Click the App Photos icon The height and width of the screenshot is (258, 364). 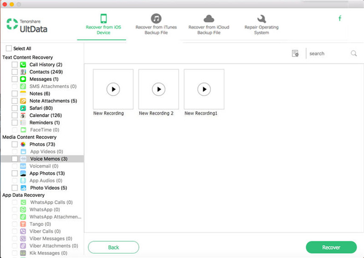23,173
